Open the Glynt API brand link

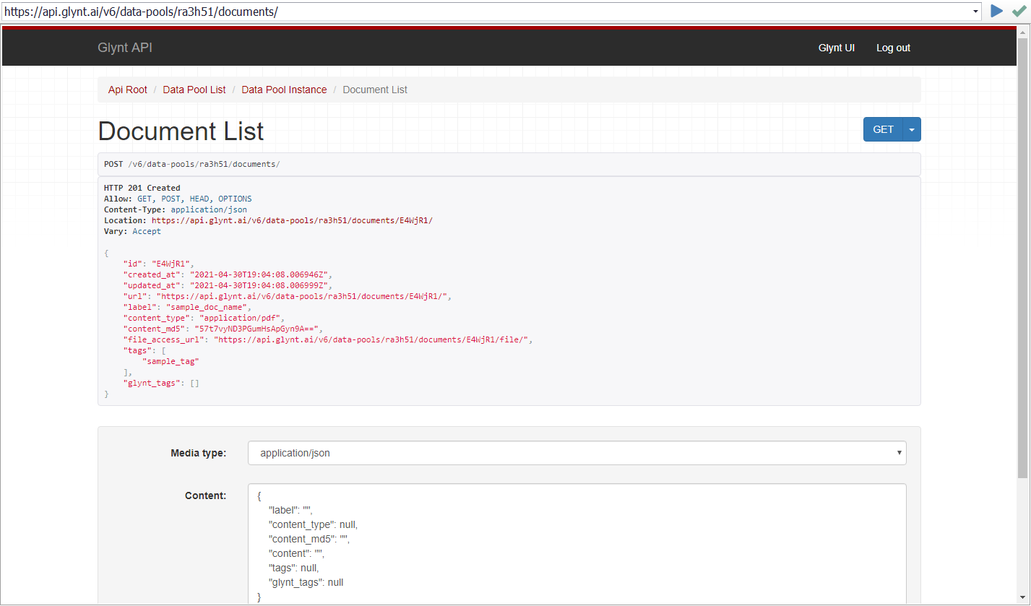(x=125, y=48)
